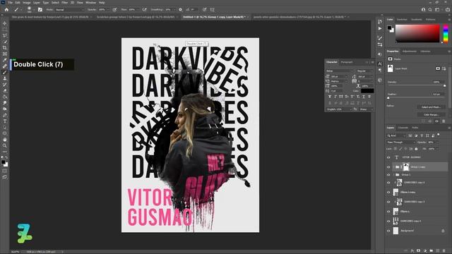
Task: Click the Home icon in options bar
Action: click(x=6, y=9)
